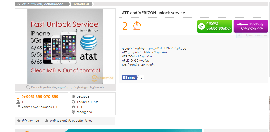
Task: Click the listing ID 9603923
Action: (83, 97)
